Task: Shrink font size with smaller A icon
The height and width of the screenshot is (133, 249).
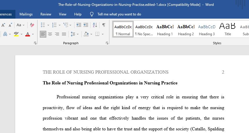Action: [10, 25]
